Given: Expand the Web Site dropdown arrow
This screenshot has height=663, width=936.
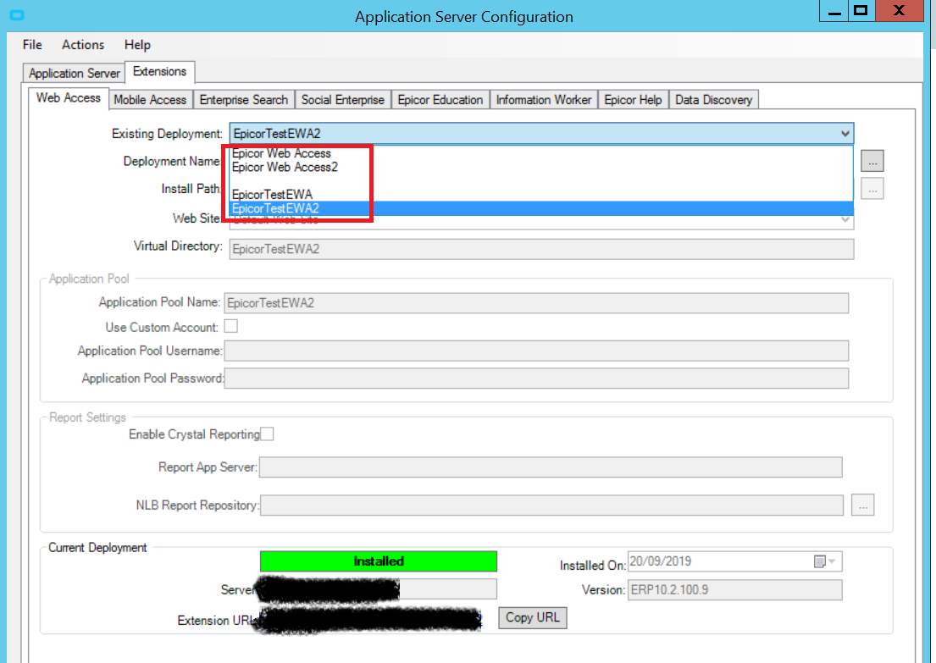Looking at the screenshot, I should (x=845, y=219).
